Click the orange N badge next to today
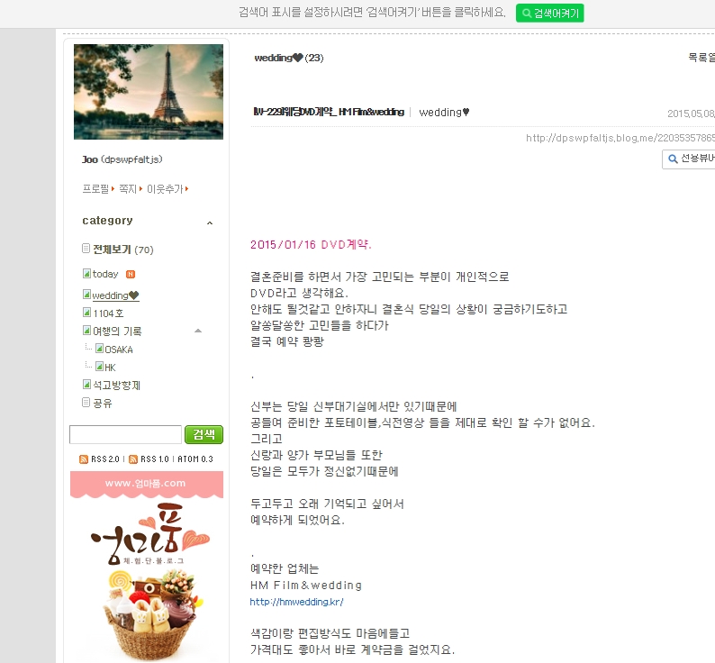The image size is (715, 663). (131, 274)
